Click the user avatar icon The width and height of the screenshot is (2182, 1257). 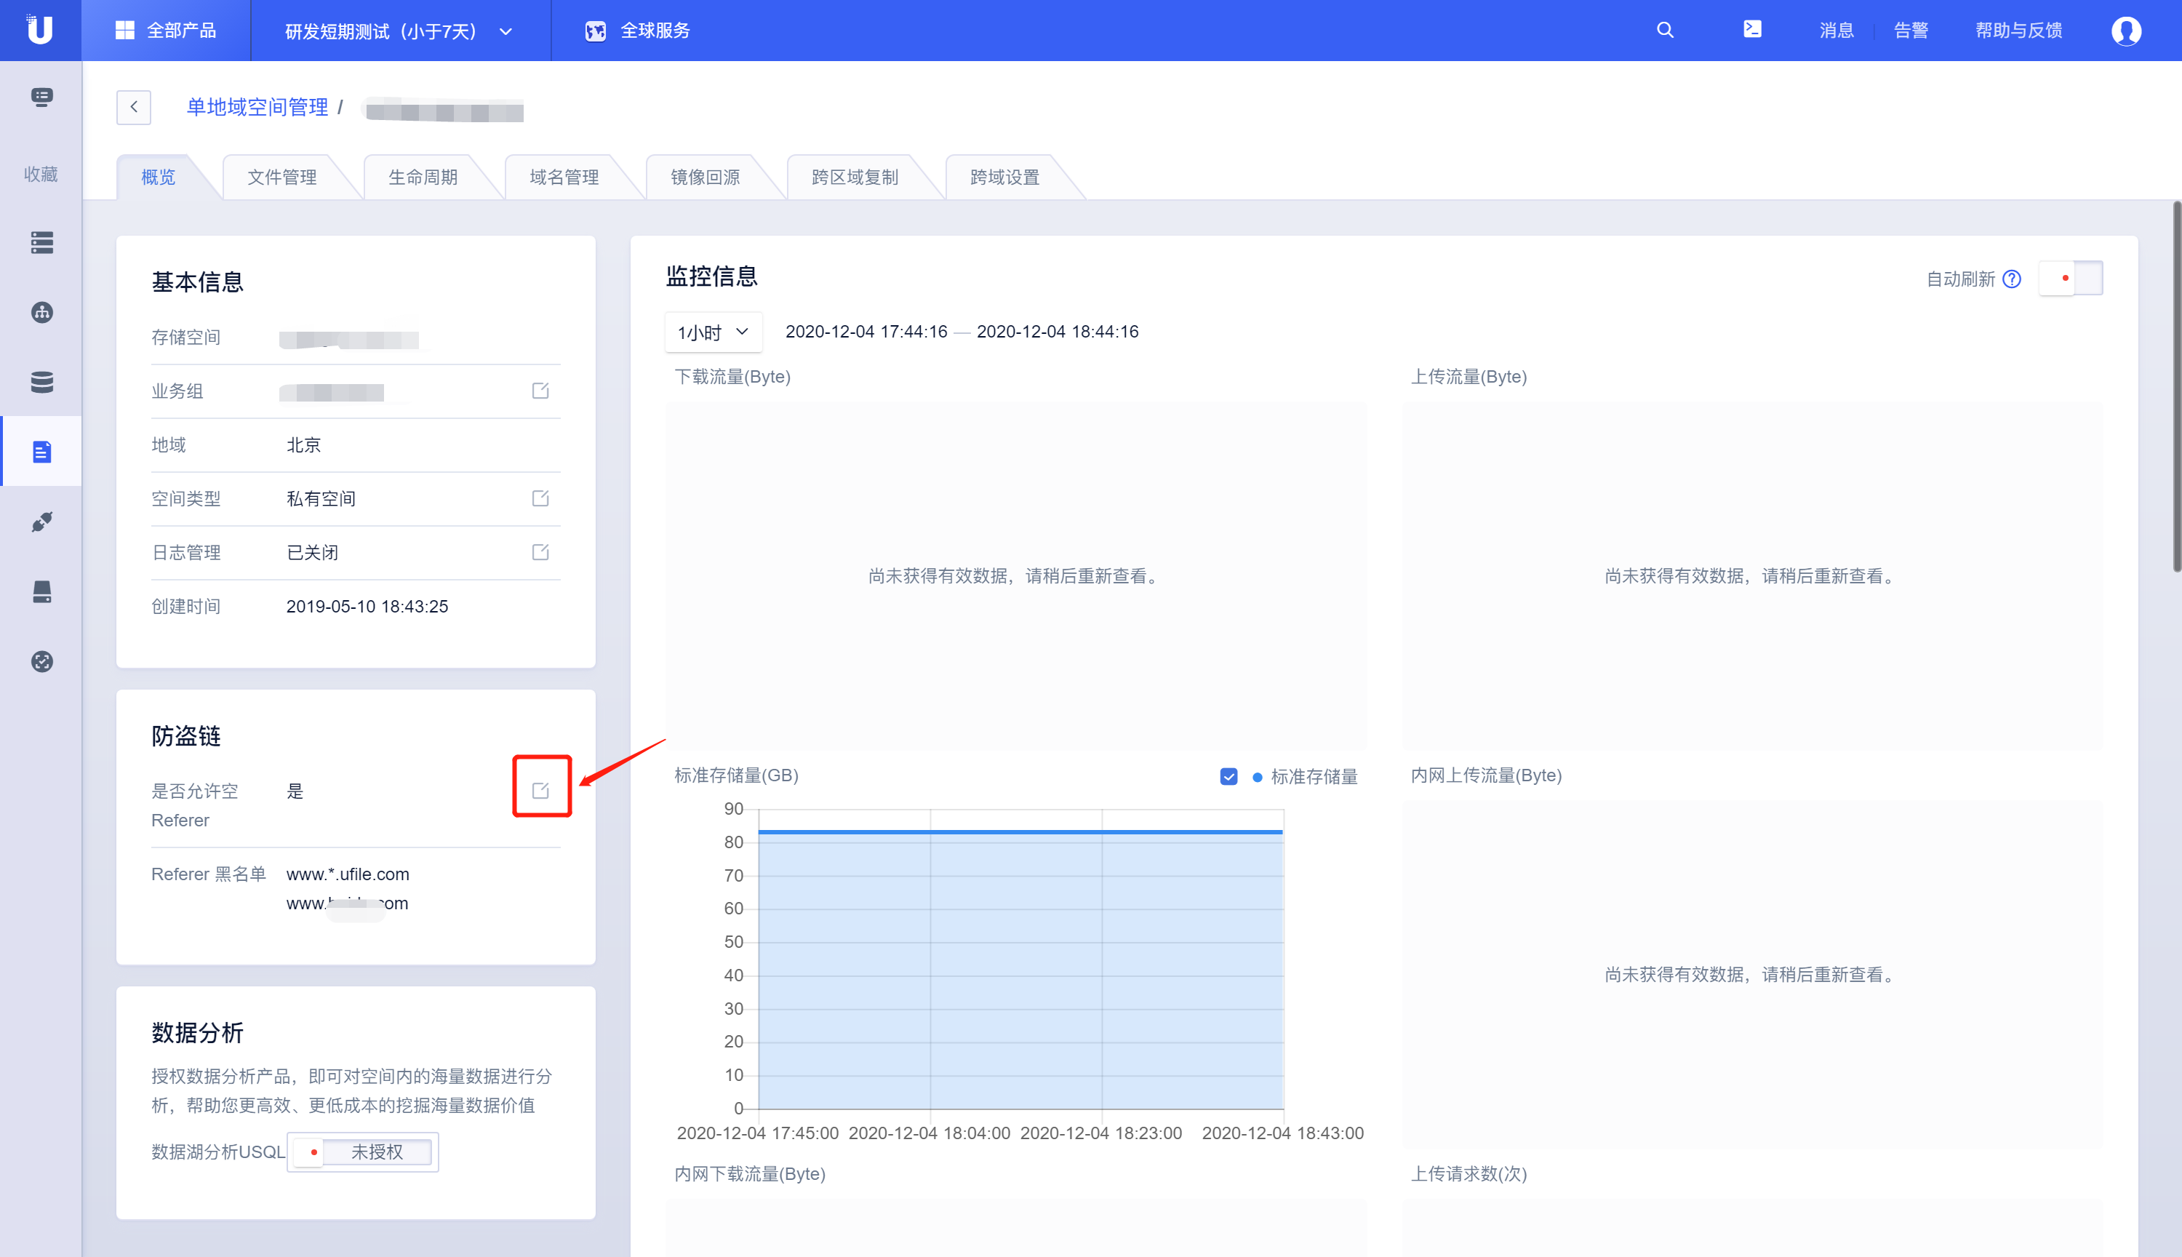(x=2125, y=31)
